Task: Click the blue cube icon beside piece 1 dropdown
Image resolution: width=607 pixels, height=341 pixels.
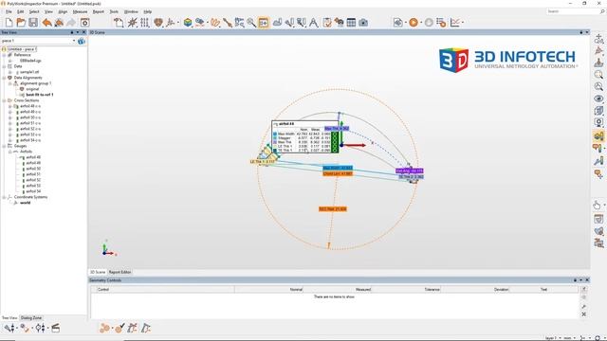Action: [x=82, y=41]
